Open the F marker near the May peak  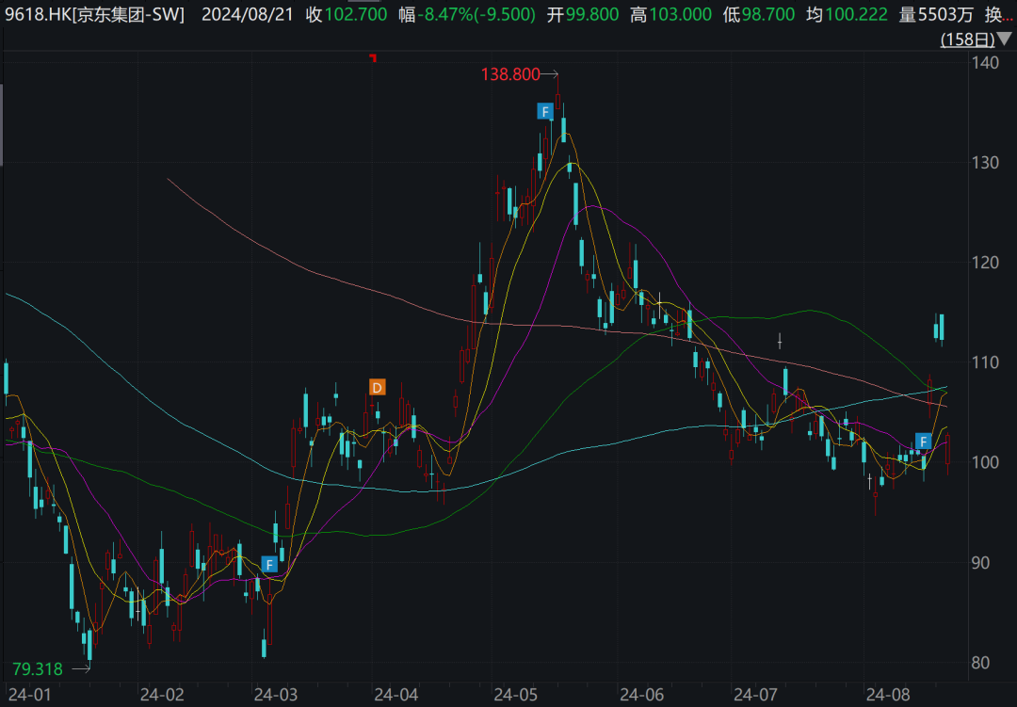[x=545, y=111]
